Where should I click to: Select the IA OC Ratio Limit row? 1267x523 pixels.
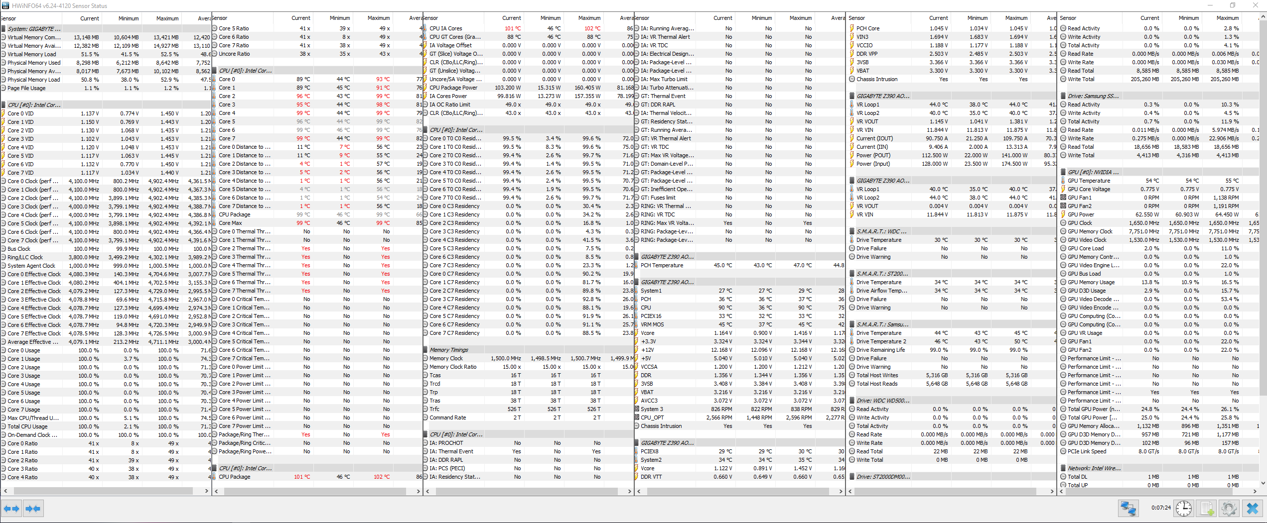[528, 105]
